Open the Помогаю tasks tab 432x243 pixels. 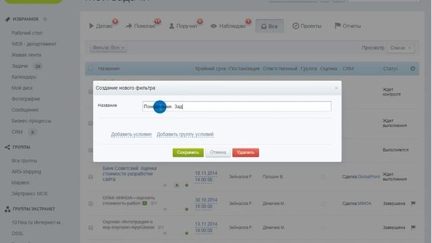[x=141, y=26]
